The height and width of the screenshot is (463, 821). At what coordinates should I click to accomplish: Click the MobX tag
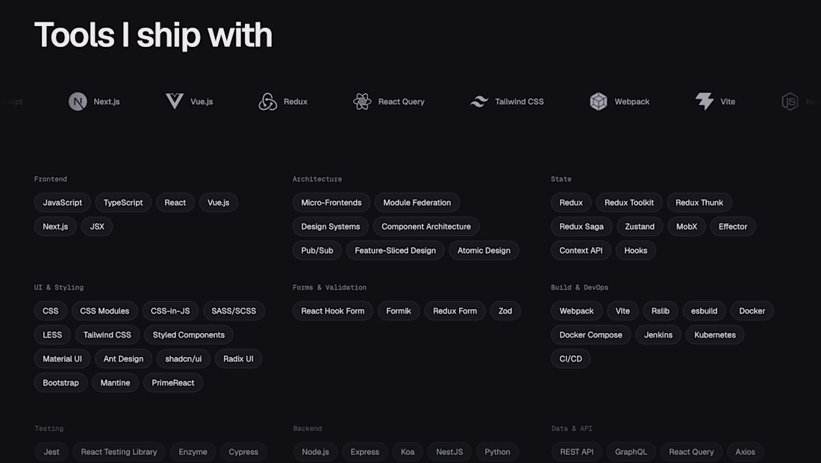[x=687, y=227]
